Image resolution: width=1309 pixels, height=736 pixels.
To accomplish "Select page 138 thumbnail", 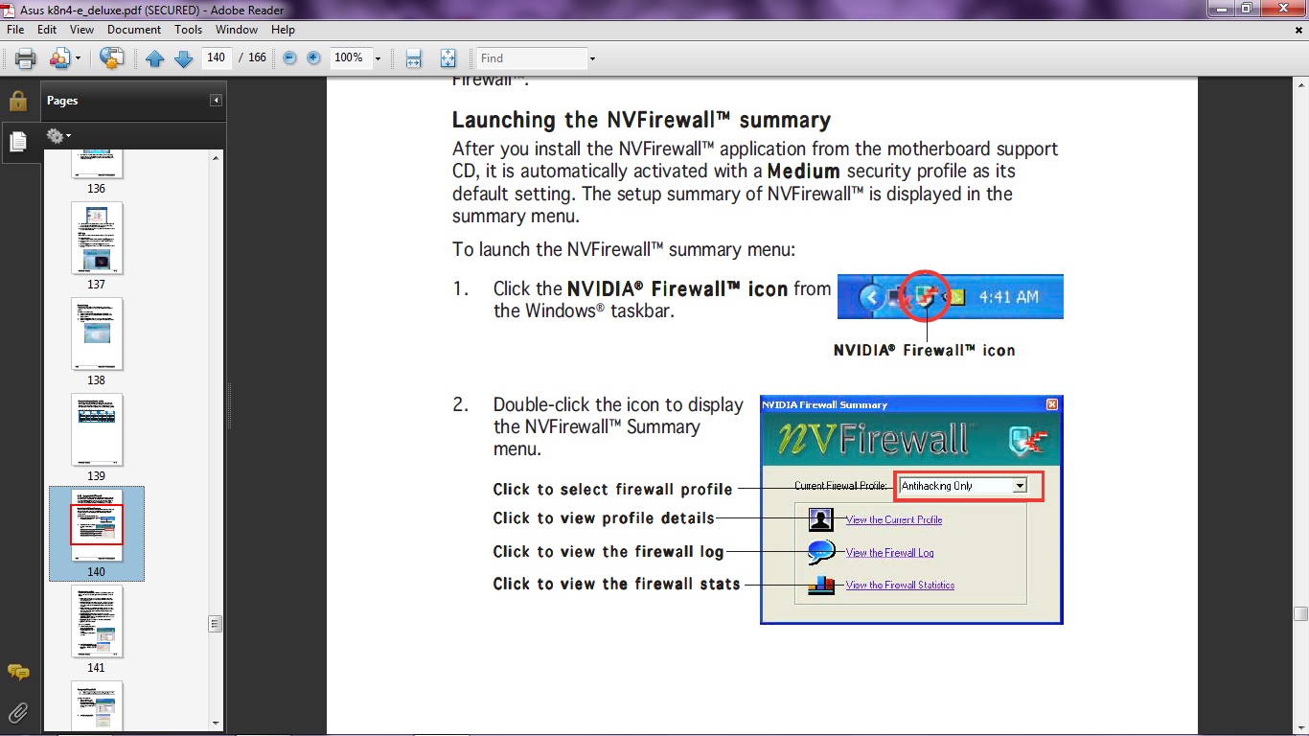I will pos(97,334).
